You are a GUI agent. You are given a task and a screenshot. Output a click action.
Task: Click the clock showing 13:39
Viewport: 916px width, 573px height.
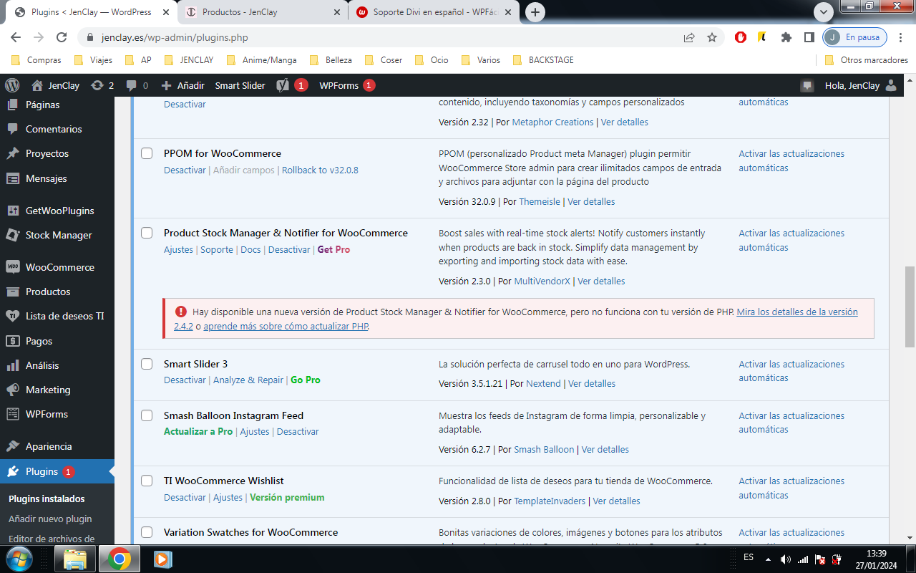(x=876, y=554)
